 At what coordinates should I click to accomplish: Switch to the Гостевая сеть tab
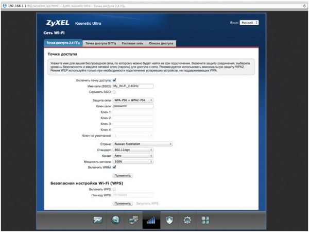(132, 43)
